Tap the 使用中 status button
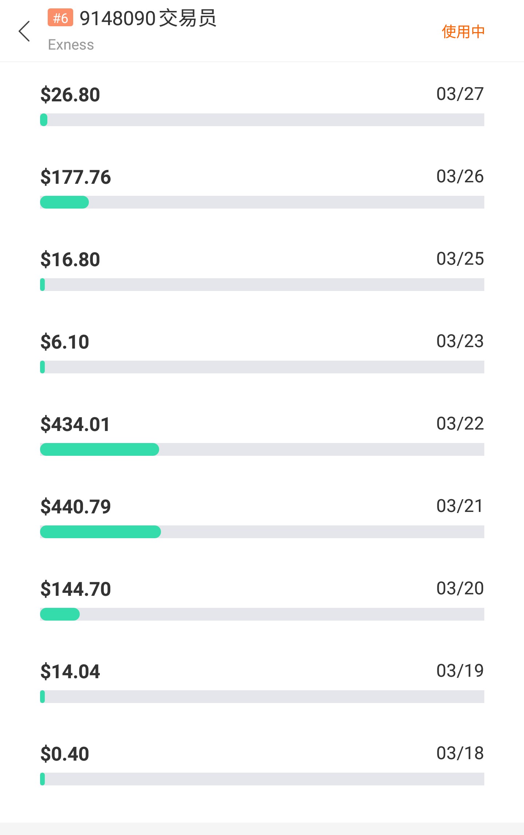Viewport: 524px width, 835px height. [463, 32]
